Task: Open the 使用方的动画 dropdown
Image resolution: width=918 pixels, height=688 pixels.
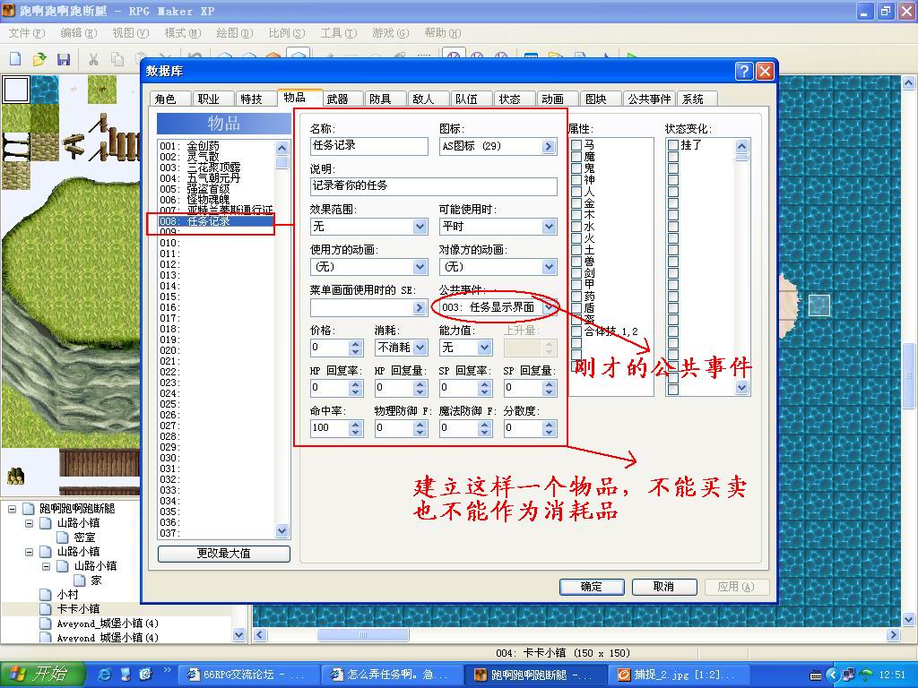Action: [x=420, y=267]
